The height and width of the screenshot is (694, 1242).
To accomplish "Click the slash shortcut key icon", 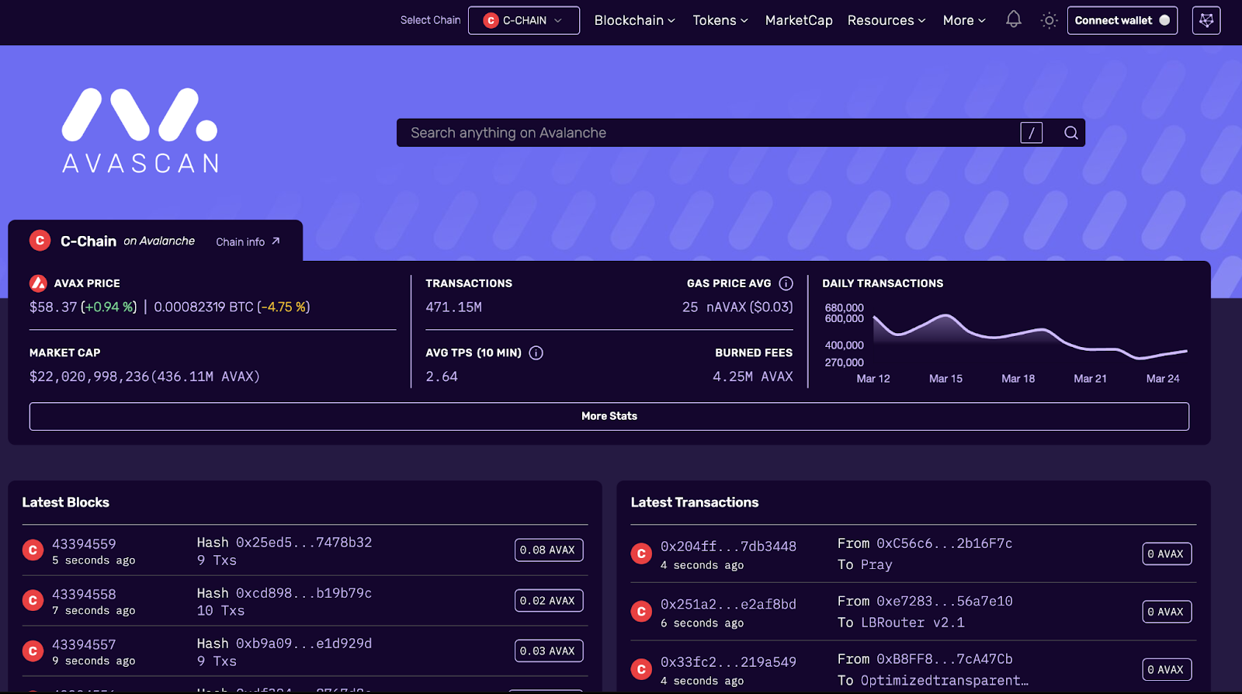I will (1032, 133).
